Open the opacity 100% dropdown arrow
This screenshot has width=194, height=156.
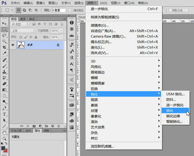click(61, 30)
